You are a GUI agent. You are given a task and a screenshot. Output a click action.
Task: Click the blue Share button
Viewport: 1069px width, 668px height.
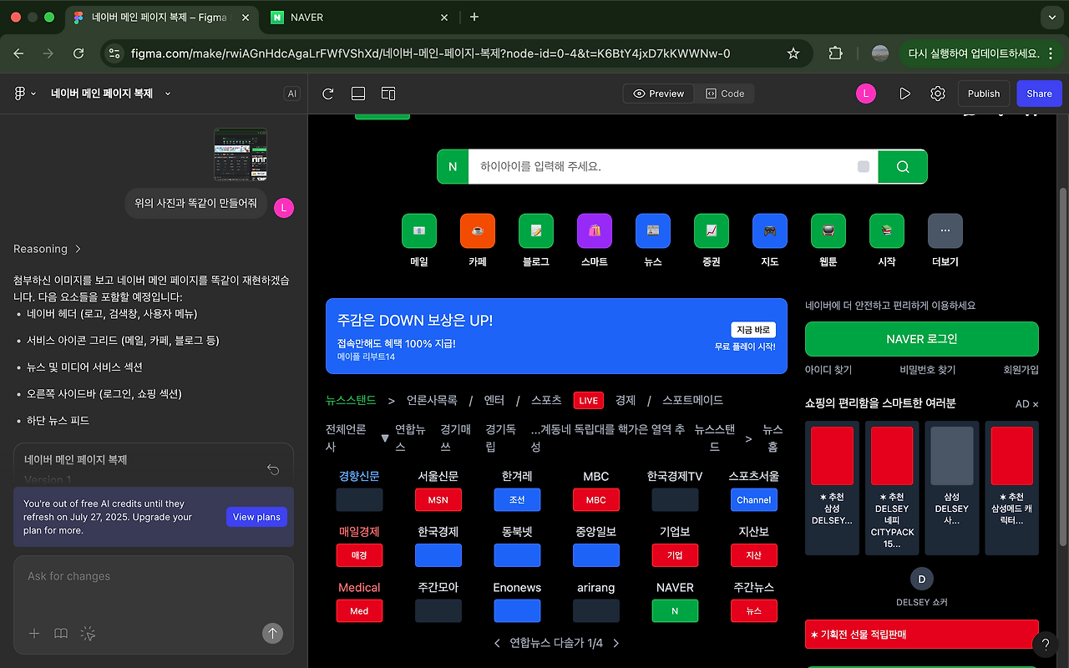point(1040,94)
